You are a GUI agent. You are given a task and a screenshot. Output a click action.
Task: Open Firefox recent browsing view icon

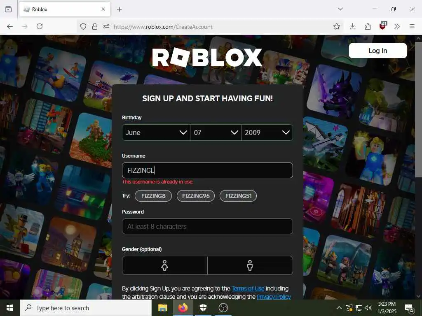(x=8, y=9)
